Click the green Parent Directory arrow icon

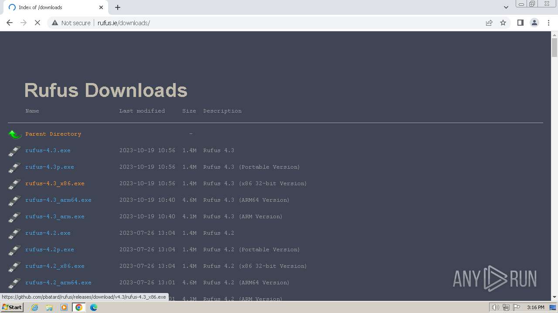14,134
